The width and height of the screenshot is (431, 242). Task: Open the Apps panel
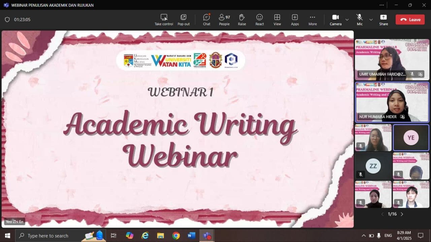[295, 19]
